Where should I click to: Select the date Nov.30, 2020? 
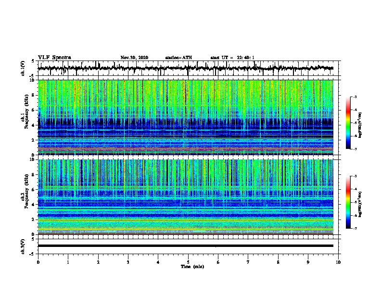click(x=134, y=58)
